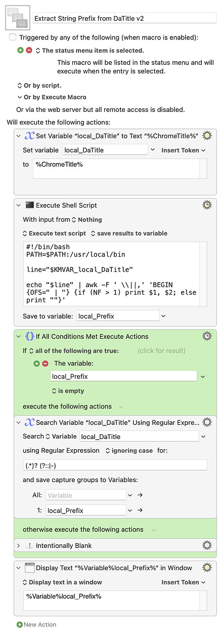Open gear menu for If All Conditions action

(207, 336)
